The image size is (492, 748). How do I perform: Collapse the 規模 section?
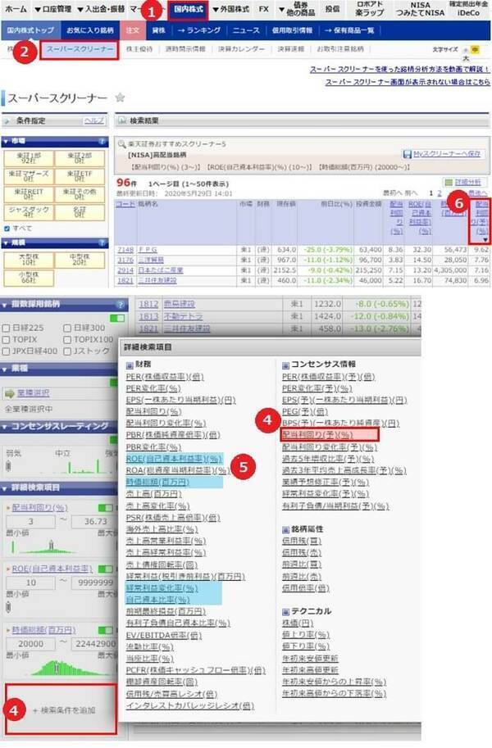[6, 243]
